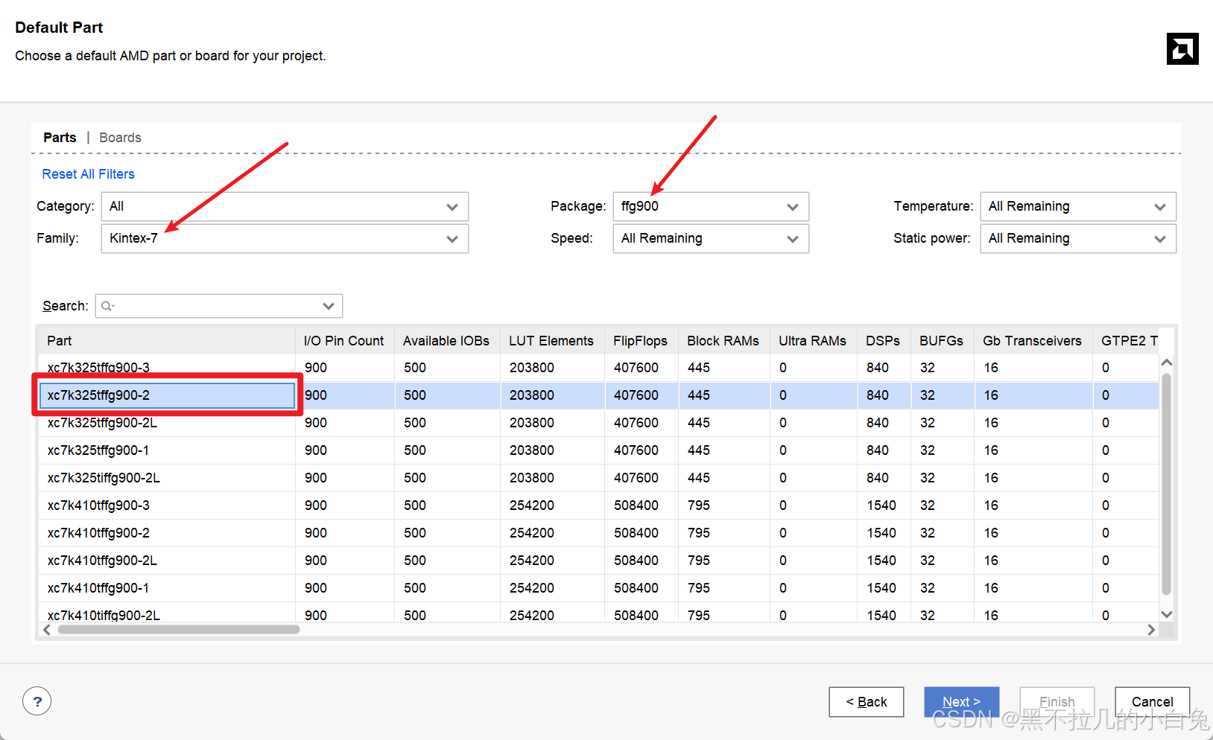Click horizontal scrollbar left arrow
Image resolution: width=1213 pixels, height=740 pixels.
[47, 630]
